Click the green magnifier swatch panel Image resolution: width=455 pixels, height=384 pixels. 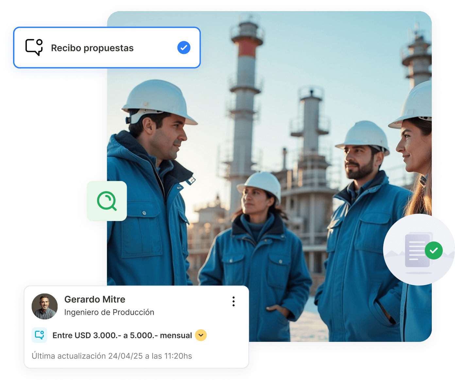[x=107, y=201]
